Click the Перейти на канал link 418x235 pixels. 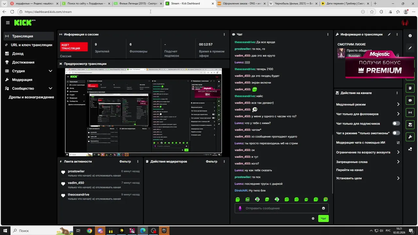click(350, 170)
